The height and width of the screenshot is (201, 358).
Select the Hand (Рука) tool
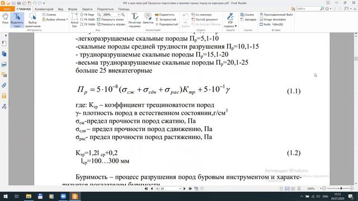coord(5,19)
